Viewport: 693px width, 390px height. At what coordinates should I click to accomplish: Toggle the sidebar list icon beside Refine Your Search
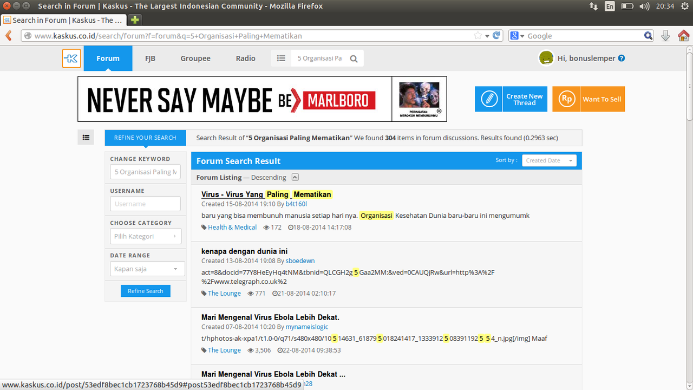[x=86, y=138]
